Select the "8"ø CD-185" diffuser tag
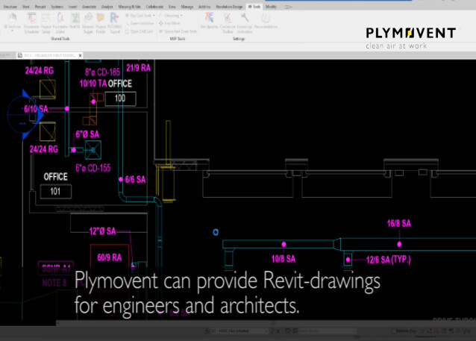476x341 pixels. [102, 72]
